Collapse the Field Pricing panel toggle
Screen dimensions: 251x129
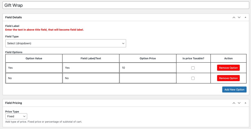[x=245, y=103]
